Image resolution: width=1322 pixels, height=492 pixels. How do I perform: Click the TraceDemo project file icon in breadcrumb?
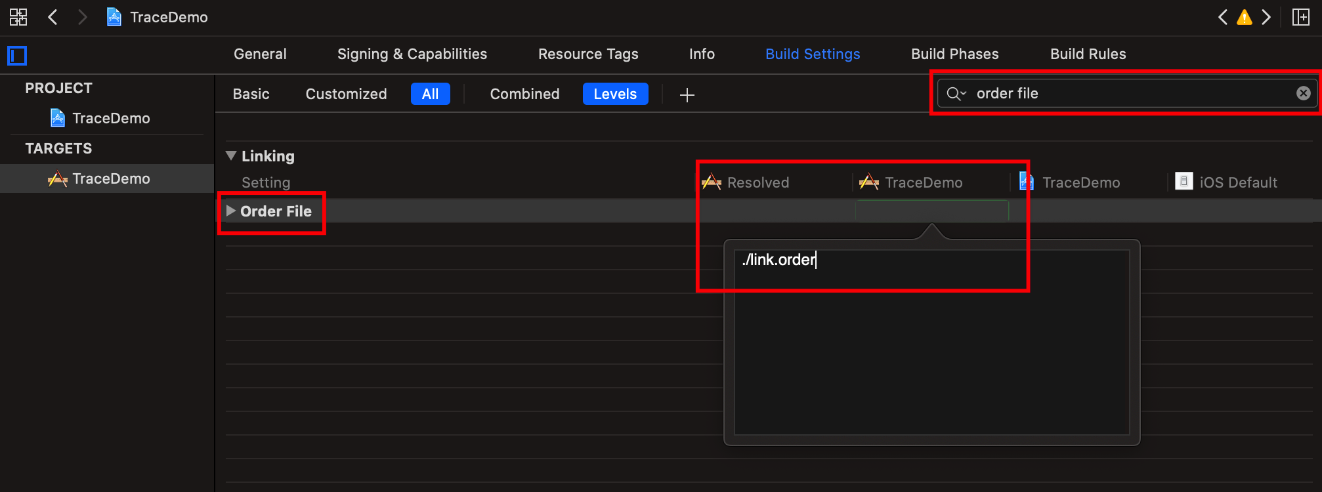[x=114, y=17]
